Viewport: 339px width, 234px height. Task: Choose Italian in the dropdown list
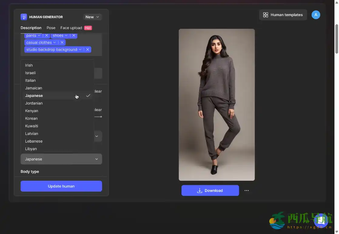(31, 81)
